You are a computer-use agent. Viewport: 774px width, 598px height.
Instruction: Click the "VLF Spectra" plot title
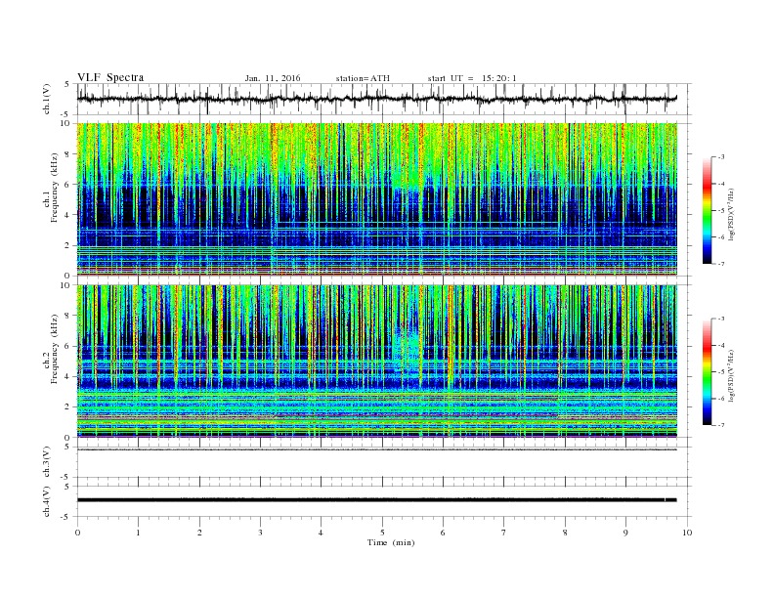click(110, 77)
